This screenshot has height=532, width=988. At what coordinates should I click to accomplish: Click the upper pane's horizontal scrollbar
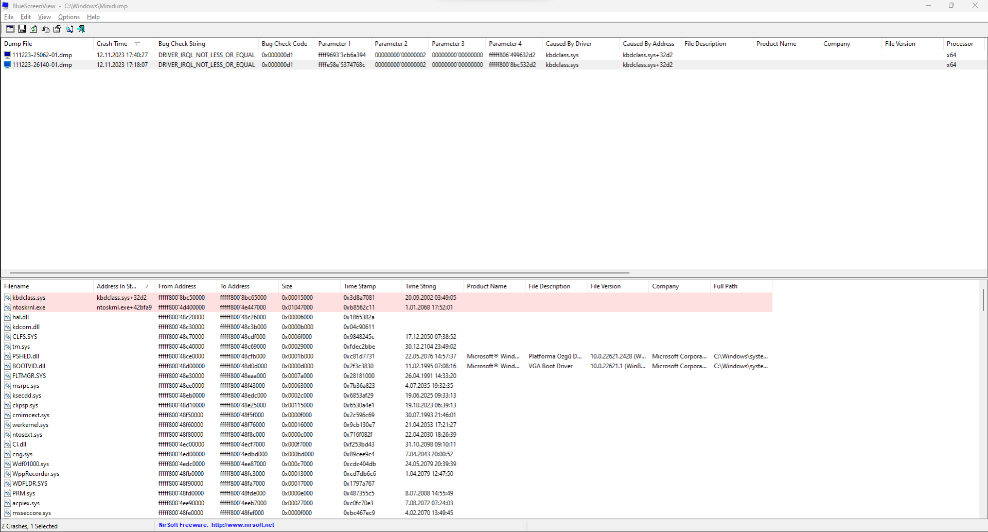319,273
